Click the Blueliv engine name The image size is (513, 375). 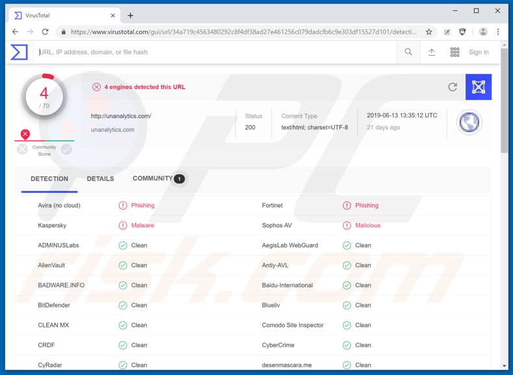[x=271, y=305]
